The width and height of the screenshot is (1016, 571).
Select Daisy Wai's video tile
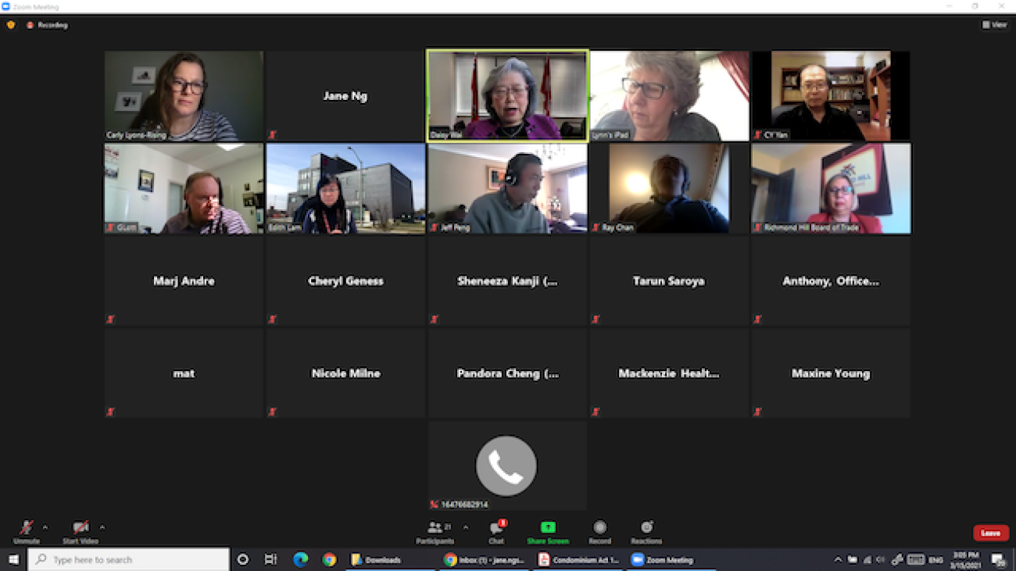[x=507, y=95]
